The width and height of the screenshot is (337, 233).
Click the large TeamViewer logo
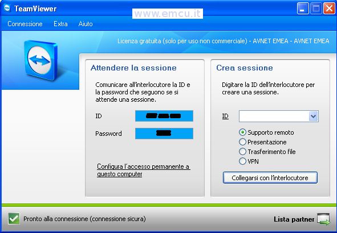pyautogui.click(x=41, y=60)
